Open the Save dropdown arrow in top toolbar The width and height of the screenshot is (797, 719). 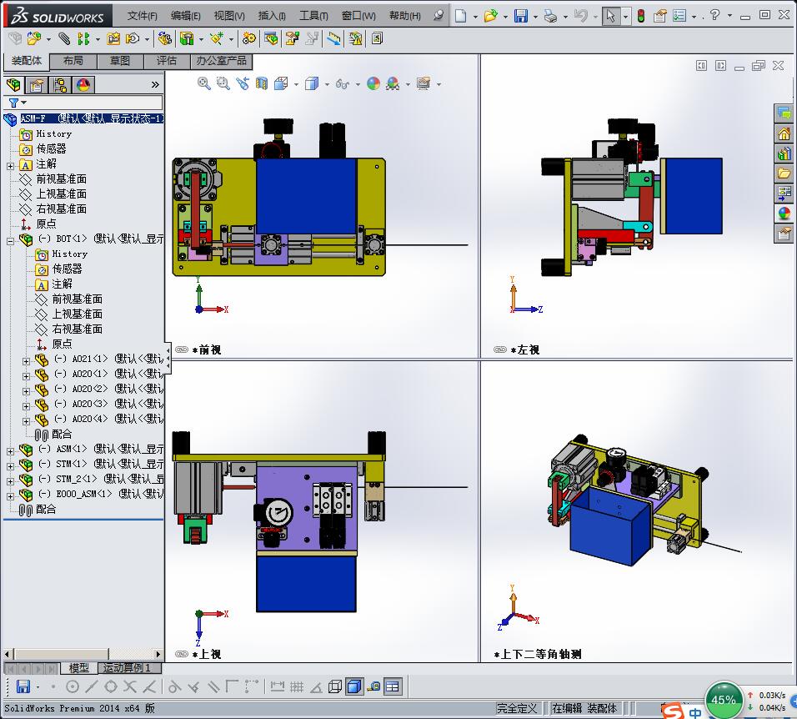point(535,17)
